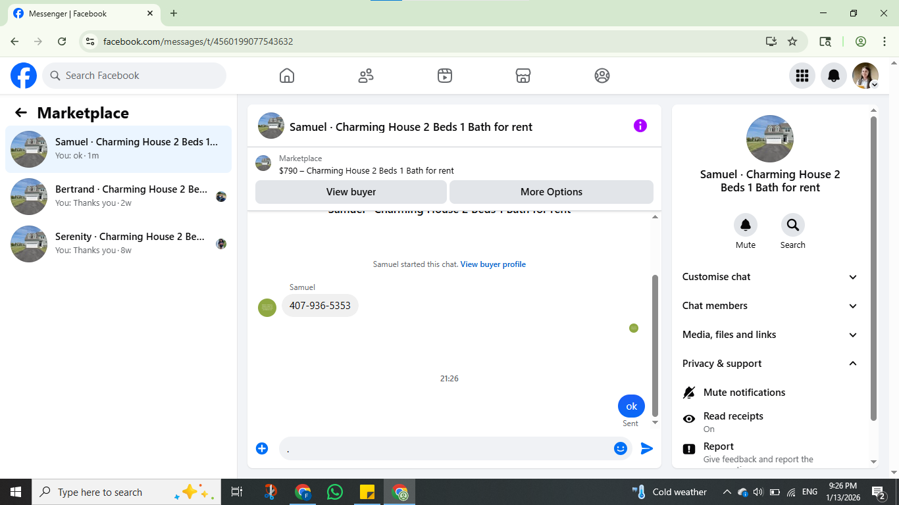This screenshot has height=505, width=899.
Task: Click Samuel's listing photo in info panel
Action: [x=770, y=139]
